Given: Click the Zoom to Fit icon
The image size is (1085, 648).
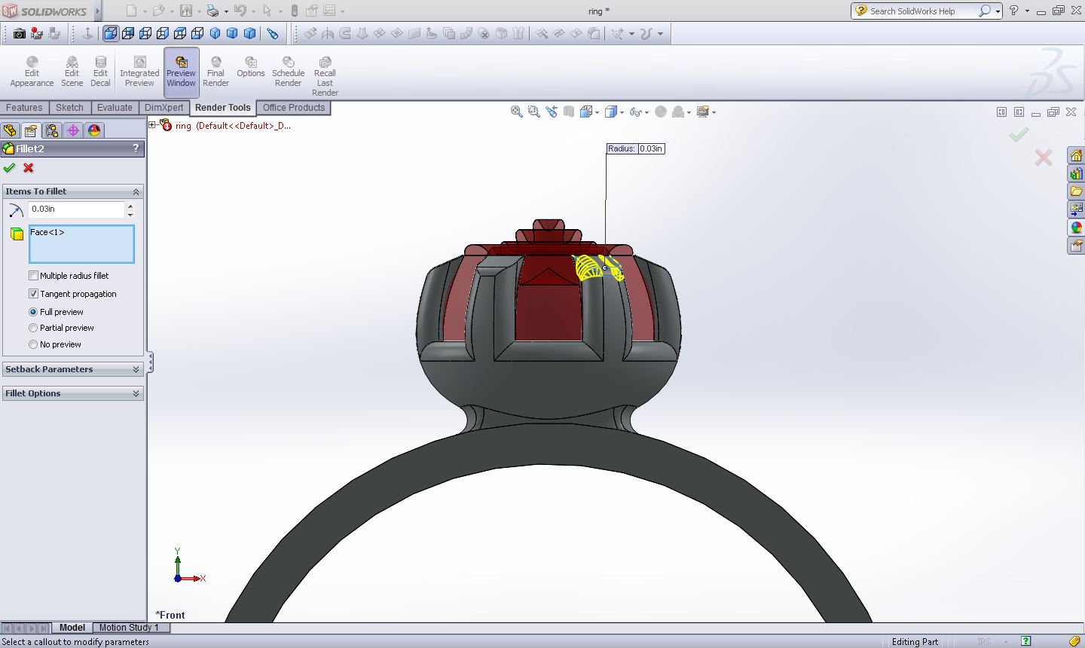Looking at the screenshot, I should coord(516,112).
